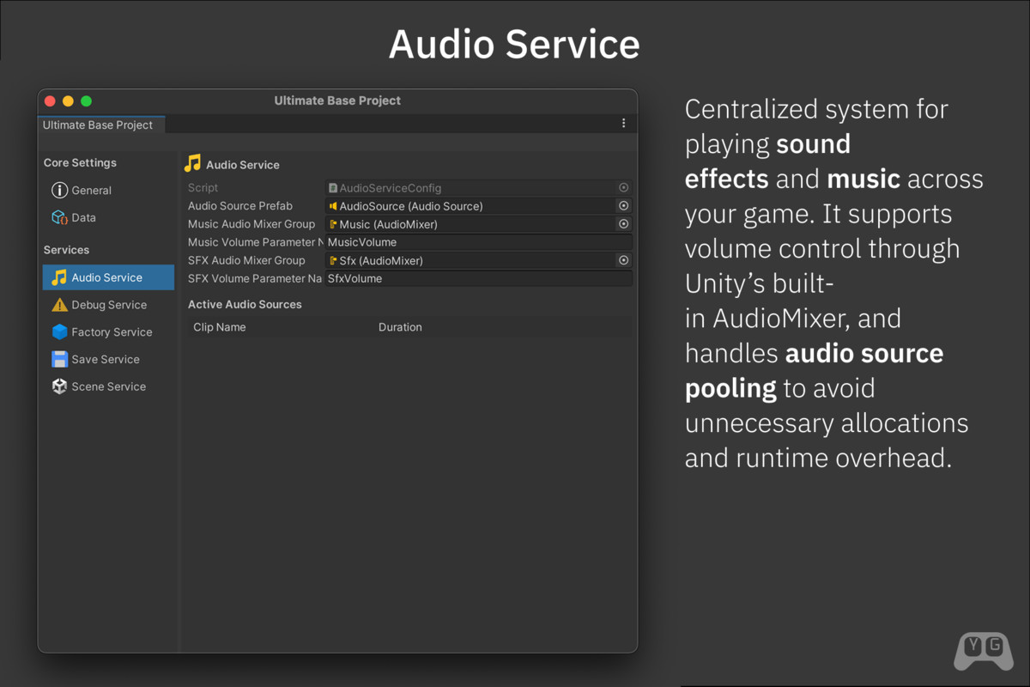The height and width of the screenshot is (687, 1030).
Task: Open Save Service floppy disk icon
Action: click(59, 360)
